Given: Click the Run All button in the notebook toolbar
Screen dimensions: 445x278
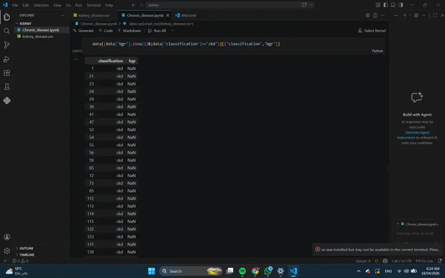Looking at the screenshot, I should [157, 30].
